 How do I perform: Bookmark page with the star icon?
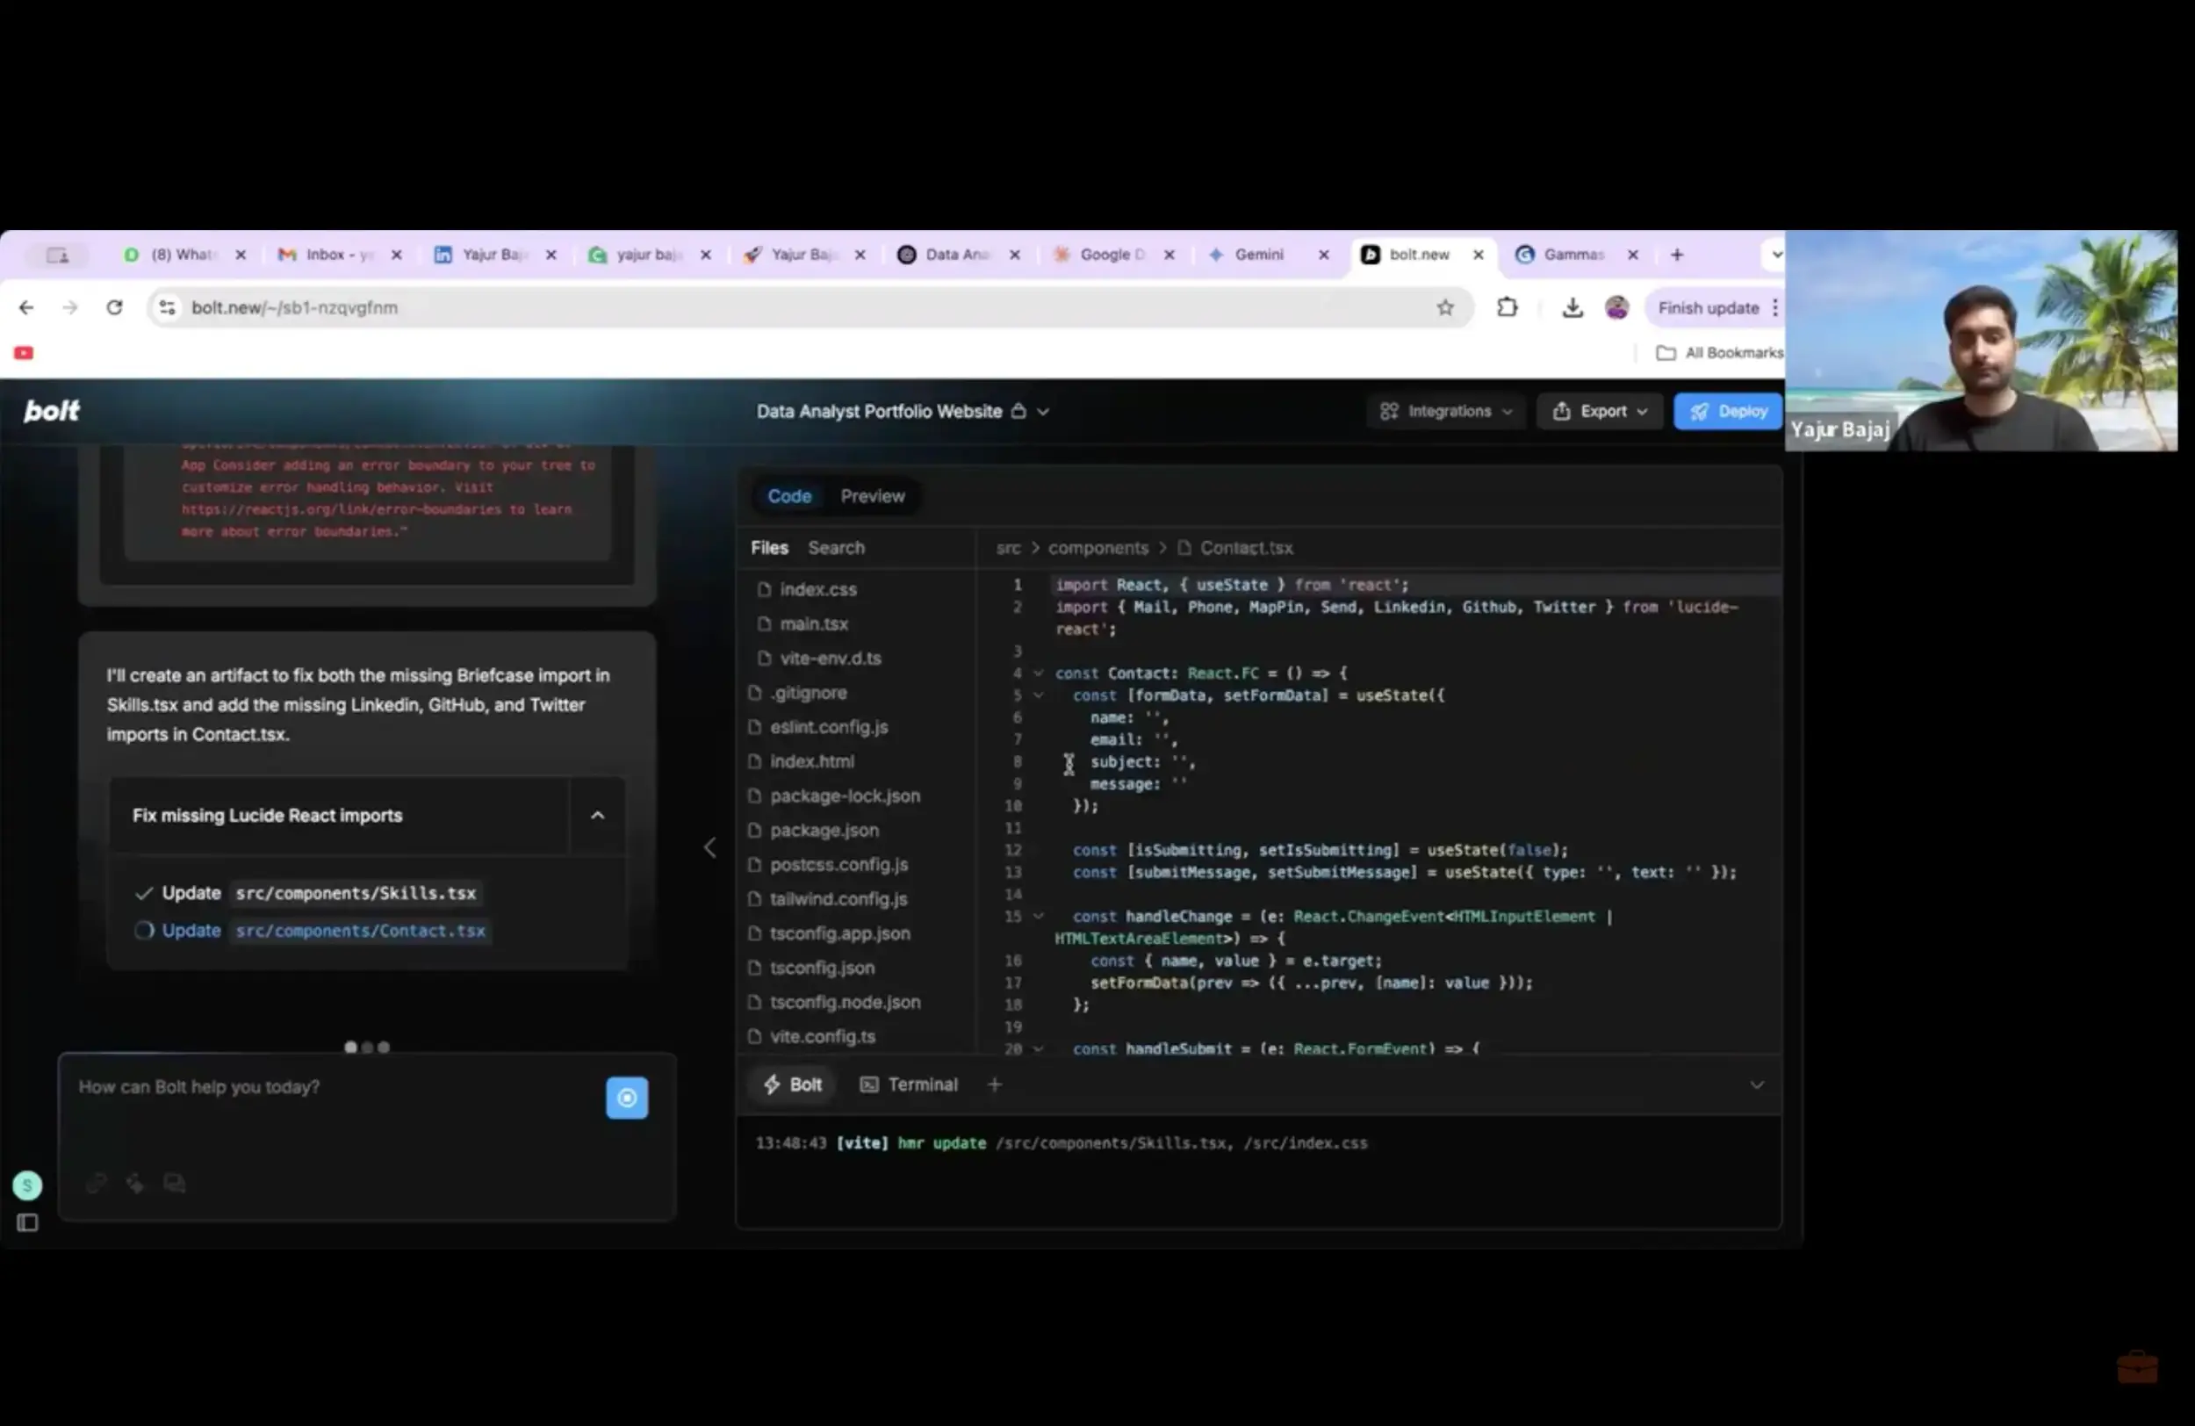pyautogui.click(x=1444, y=308)
